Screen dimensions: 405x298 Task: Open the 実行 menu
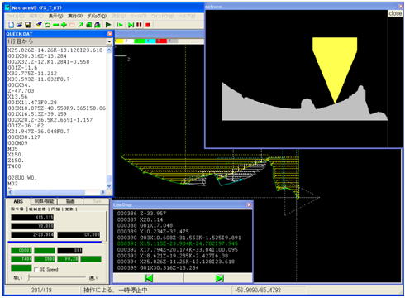coord(75,16)
